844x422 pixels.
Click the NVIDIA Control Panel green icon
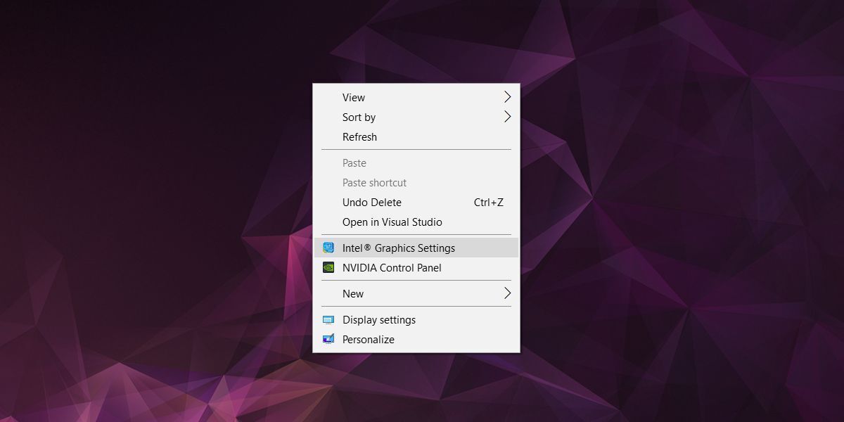tap(330, 268)
